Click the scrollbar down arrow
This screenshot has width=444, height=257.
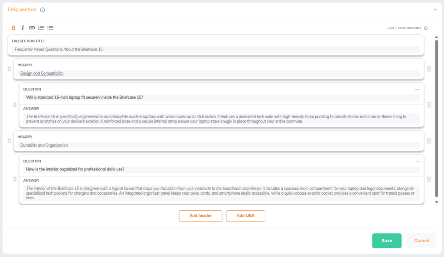pos(437,202)
